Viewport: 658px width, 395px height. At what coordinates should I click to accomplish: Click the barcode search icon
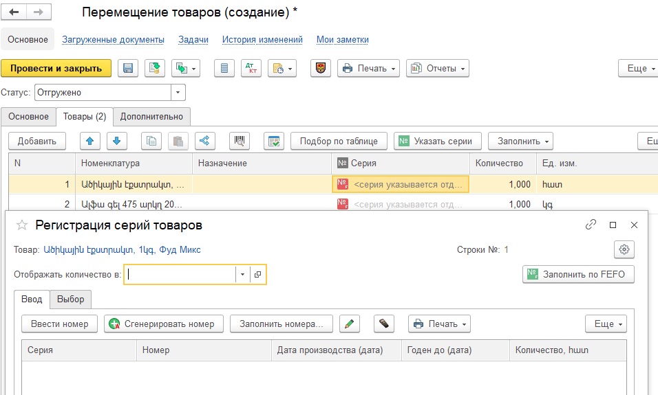coord(240,141)
